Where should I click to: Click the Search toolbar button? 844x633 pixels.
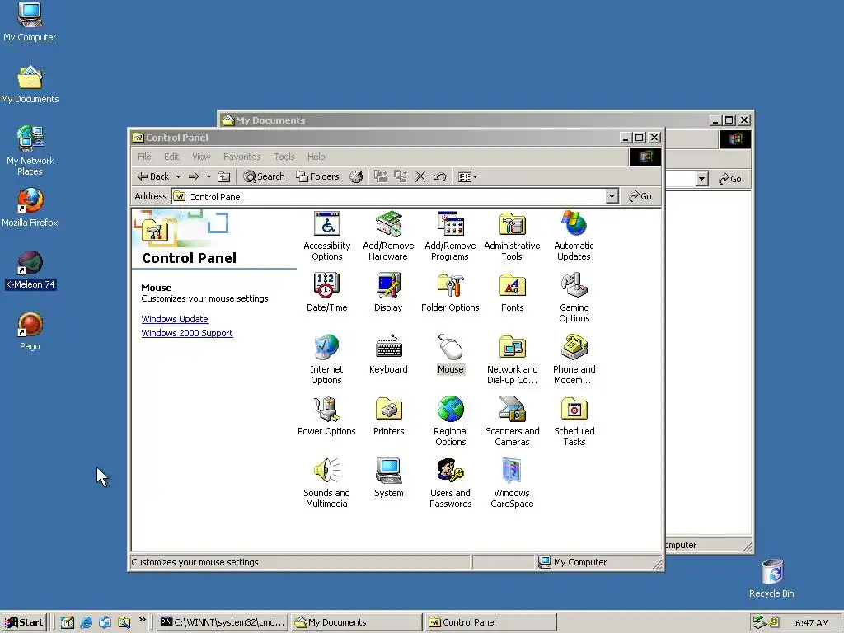tap(264, 176)
